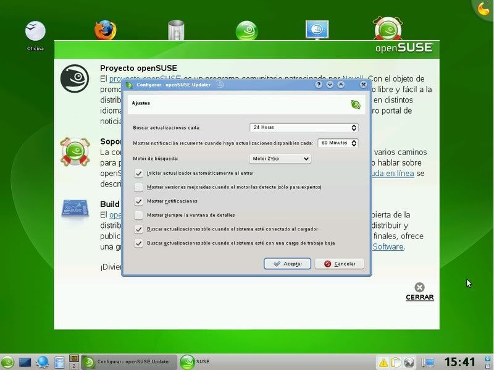Open the blue globe browser launcher in panel

coord(42,362)
